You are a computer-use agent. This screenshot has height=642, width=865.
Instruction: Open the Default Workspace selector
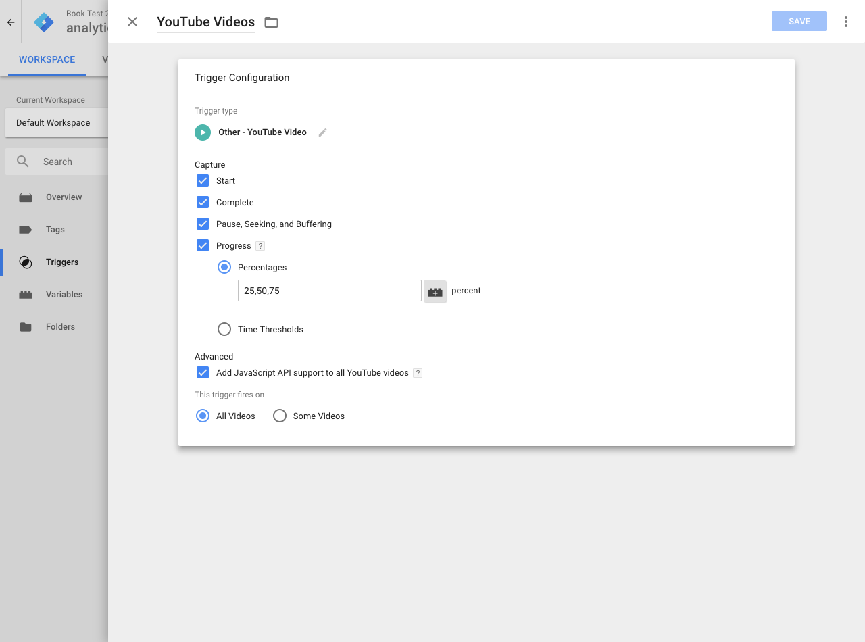coord(57,122)
